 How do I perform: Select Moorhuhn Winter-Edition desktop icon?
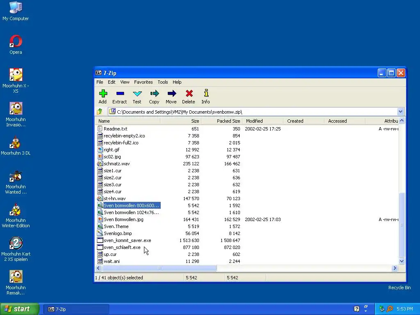tap(16, 210)
